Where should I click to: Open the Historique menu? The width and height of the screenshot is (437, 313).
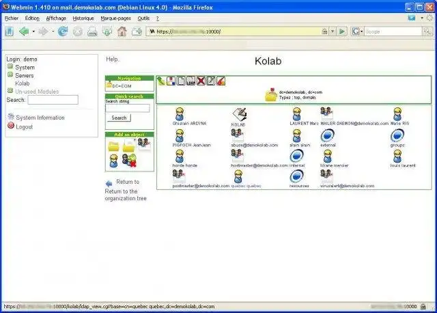(x=83, y=18)
